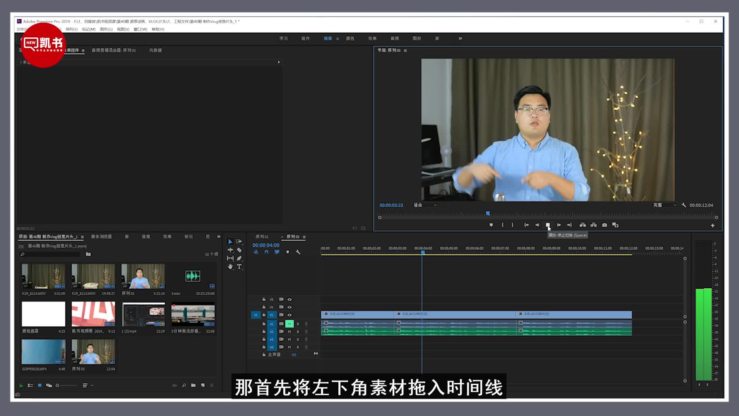Open the zoom level dropdown labeled 适合
Viewport: 739px width, 416px height.
click(425, 205)
